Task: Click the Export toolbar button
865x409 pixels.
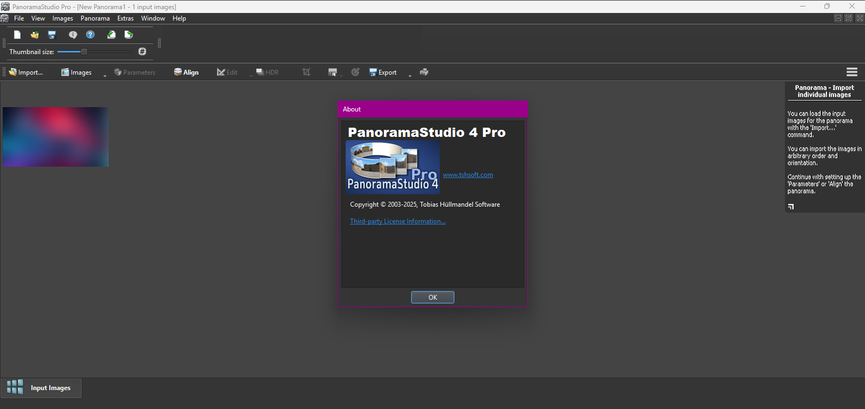Action: coord(383,72)
